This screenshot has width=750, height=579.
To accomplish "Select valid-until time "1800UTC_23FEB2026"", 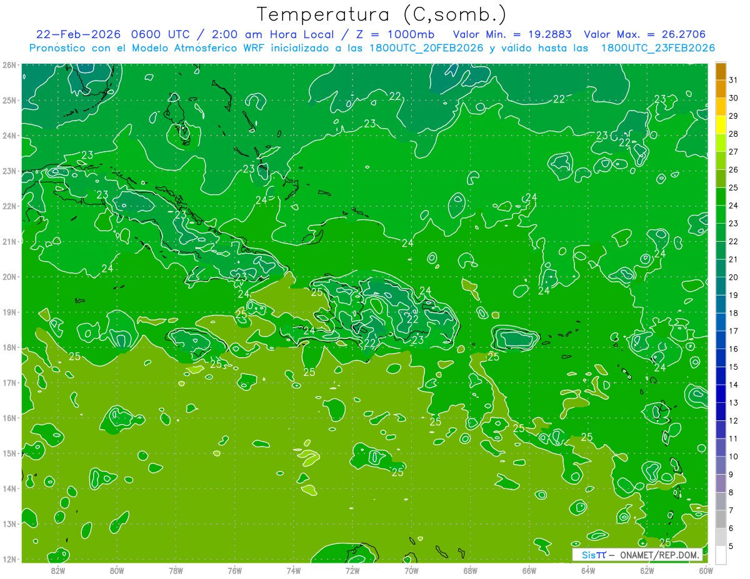I will point(658,48).
